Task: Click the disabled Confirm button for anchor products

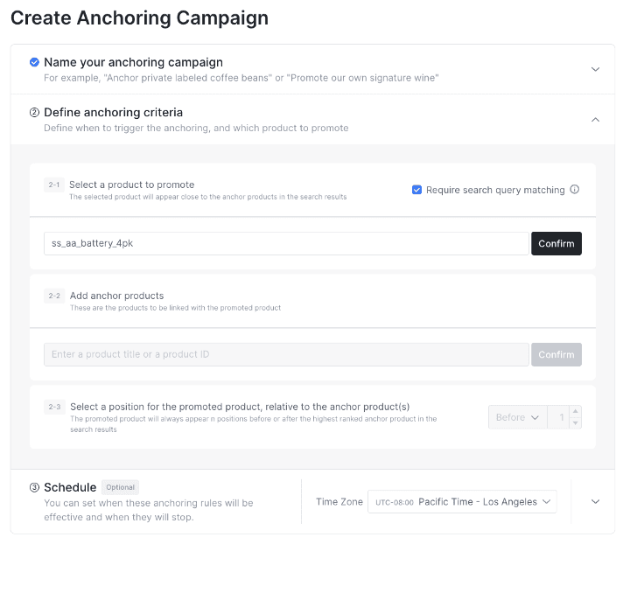Action: coord(556,354)
